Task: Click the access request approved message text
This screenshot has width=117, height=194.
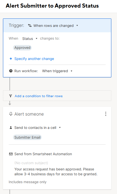Action: (x=56, y=171)
